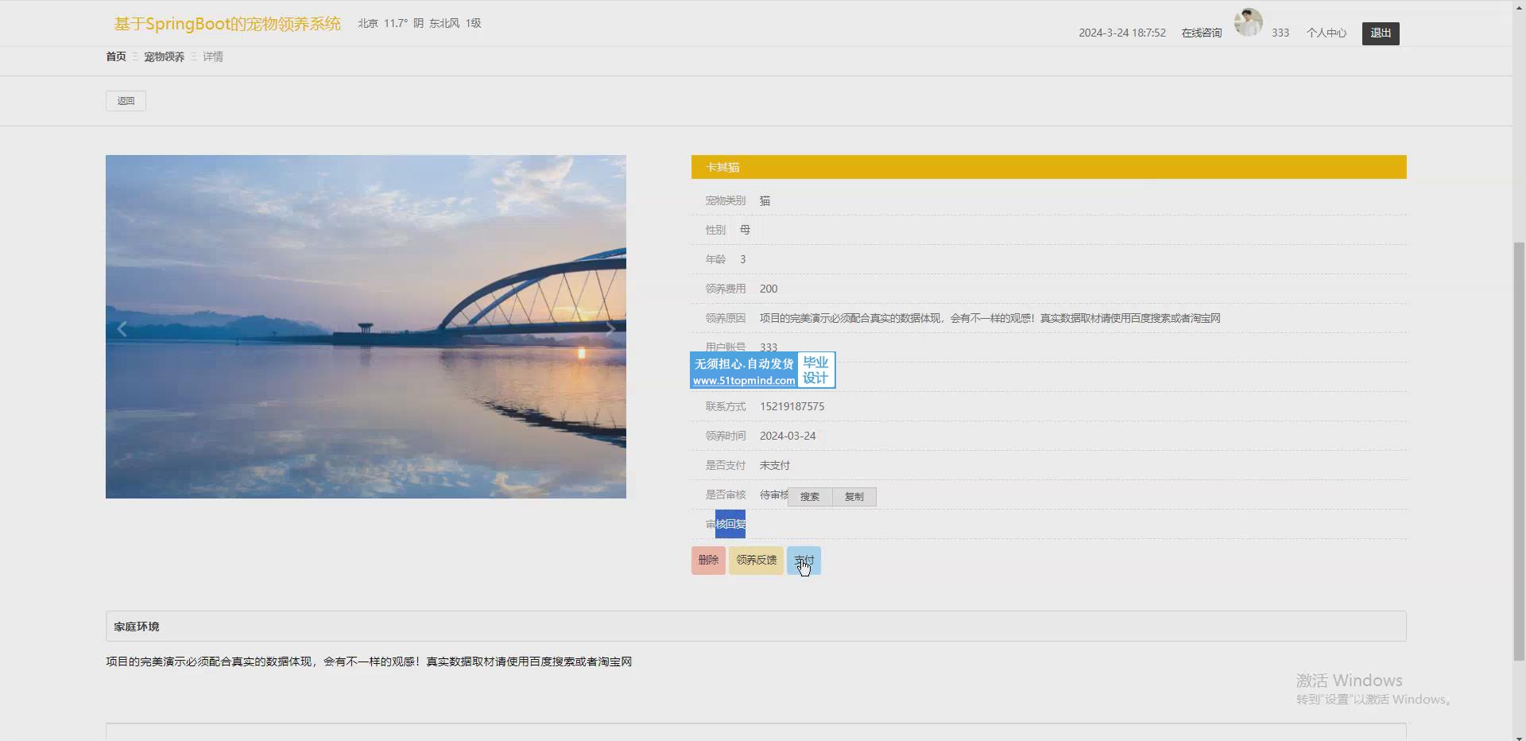Click the 待审核 review status
Viewport: 1526px width, 741px height.
[773, 495]
